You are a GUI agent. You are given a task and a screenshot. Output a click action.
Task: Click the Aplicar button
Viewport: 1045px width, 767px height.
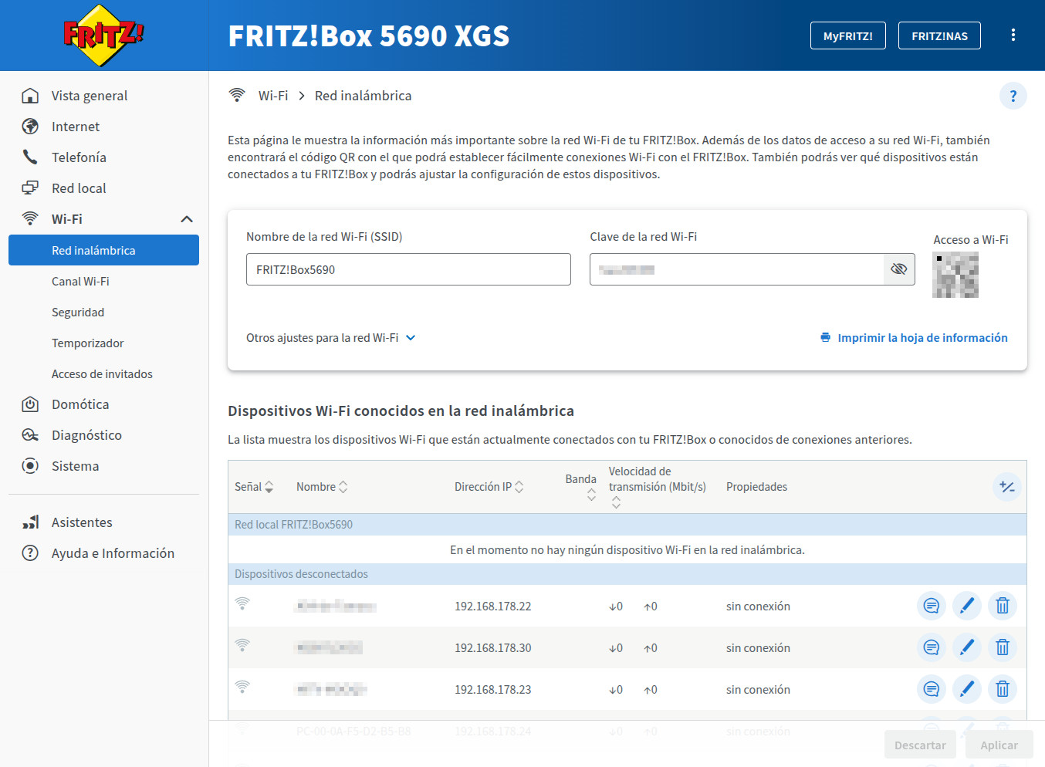tap(999, 745)
